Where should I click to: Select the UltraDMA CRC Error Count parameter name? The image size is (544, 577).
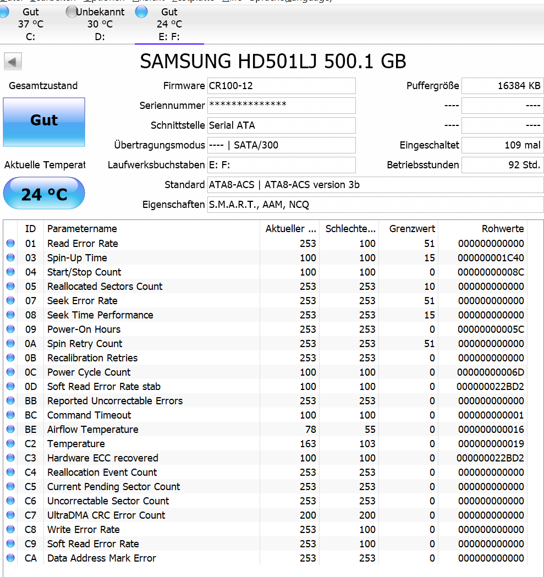[106, 515]
